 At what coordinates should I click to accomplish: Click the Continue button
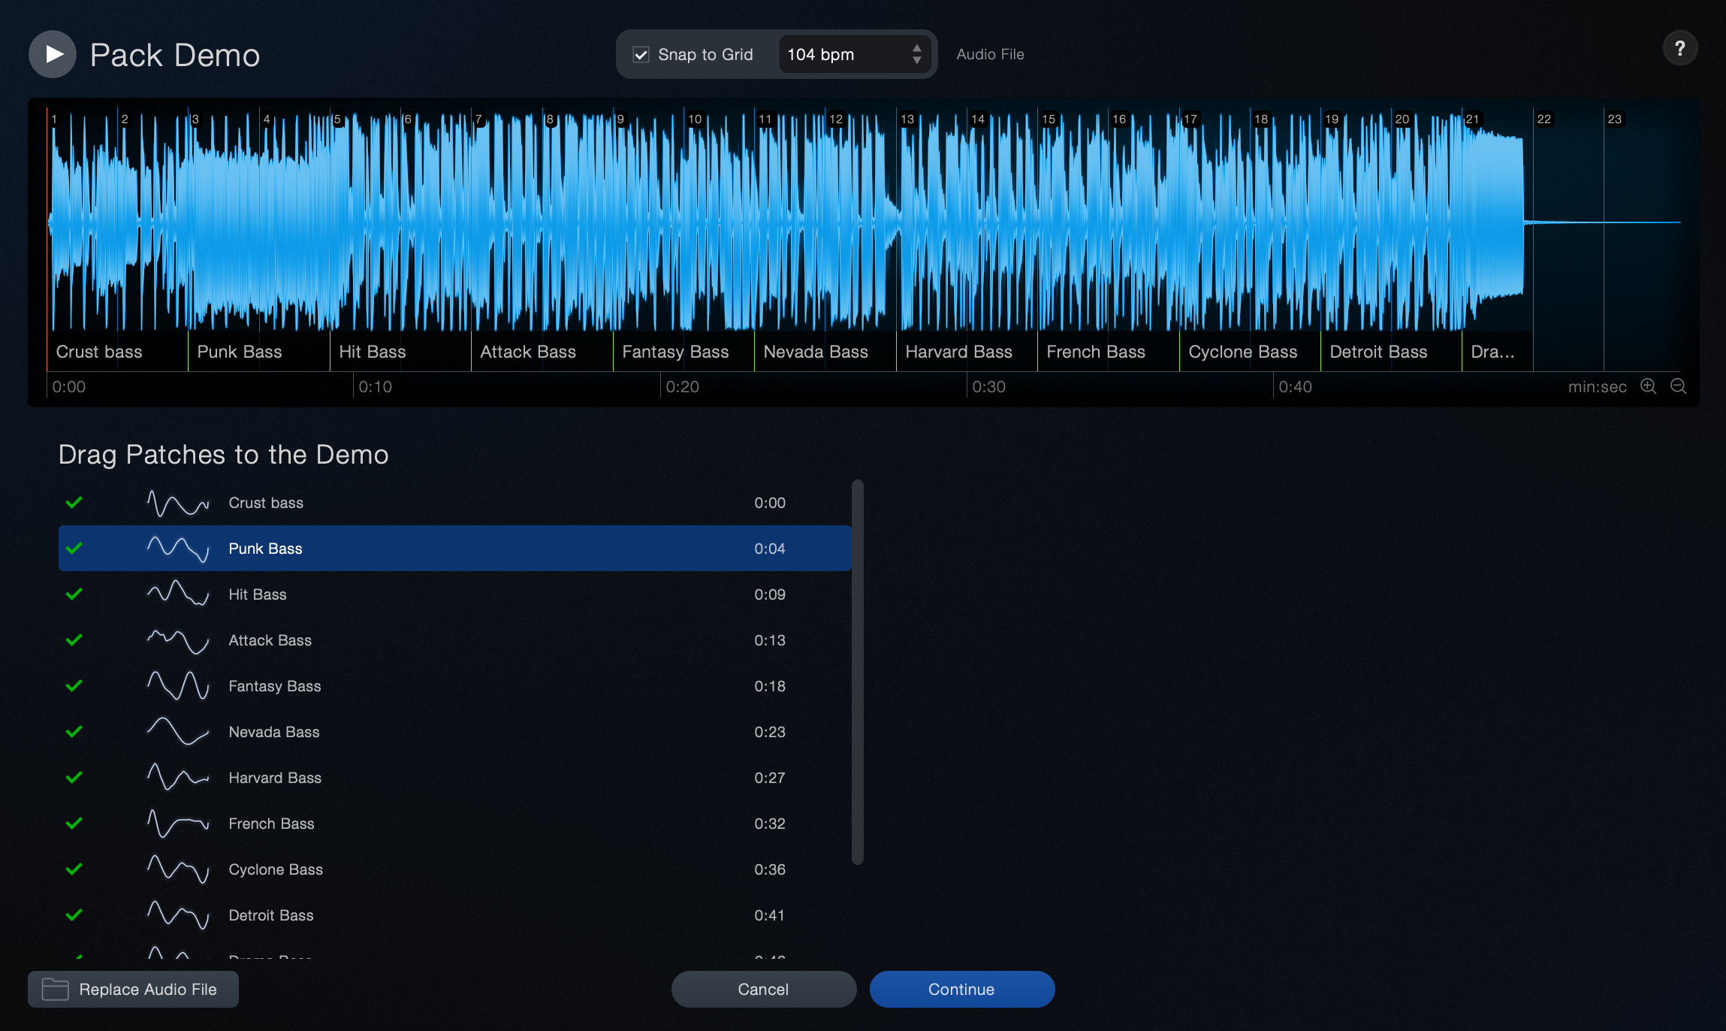point(961,989)
